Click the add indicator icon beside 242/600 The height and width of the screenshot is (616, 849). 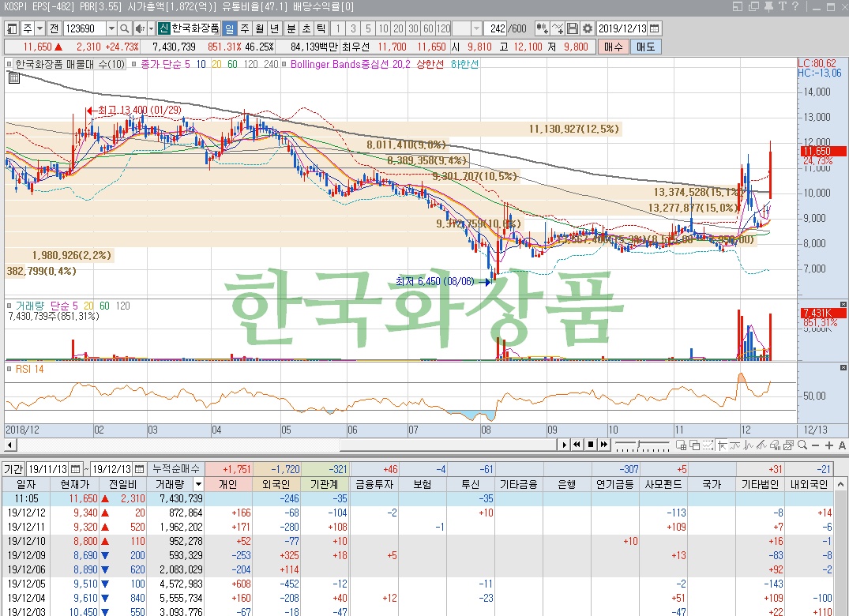[x=542, y=28]
